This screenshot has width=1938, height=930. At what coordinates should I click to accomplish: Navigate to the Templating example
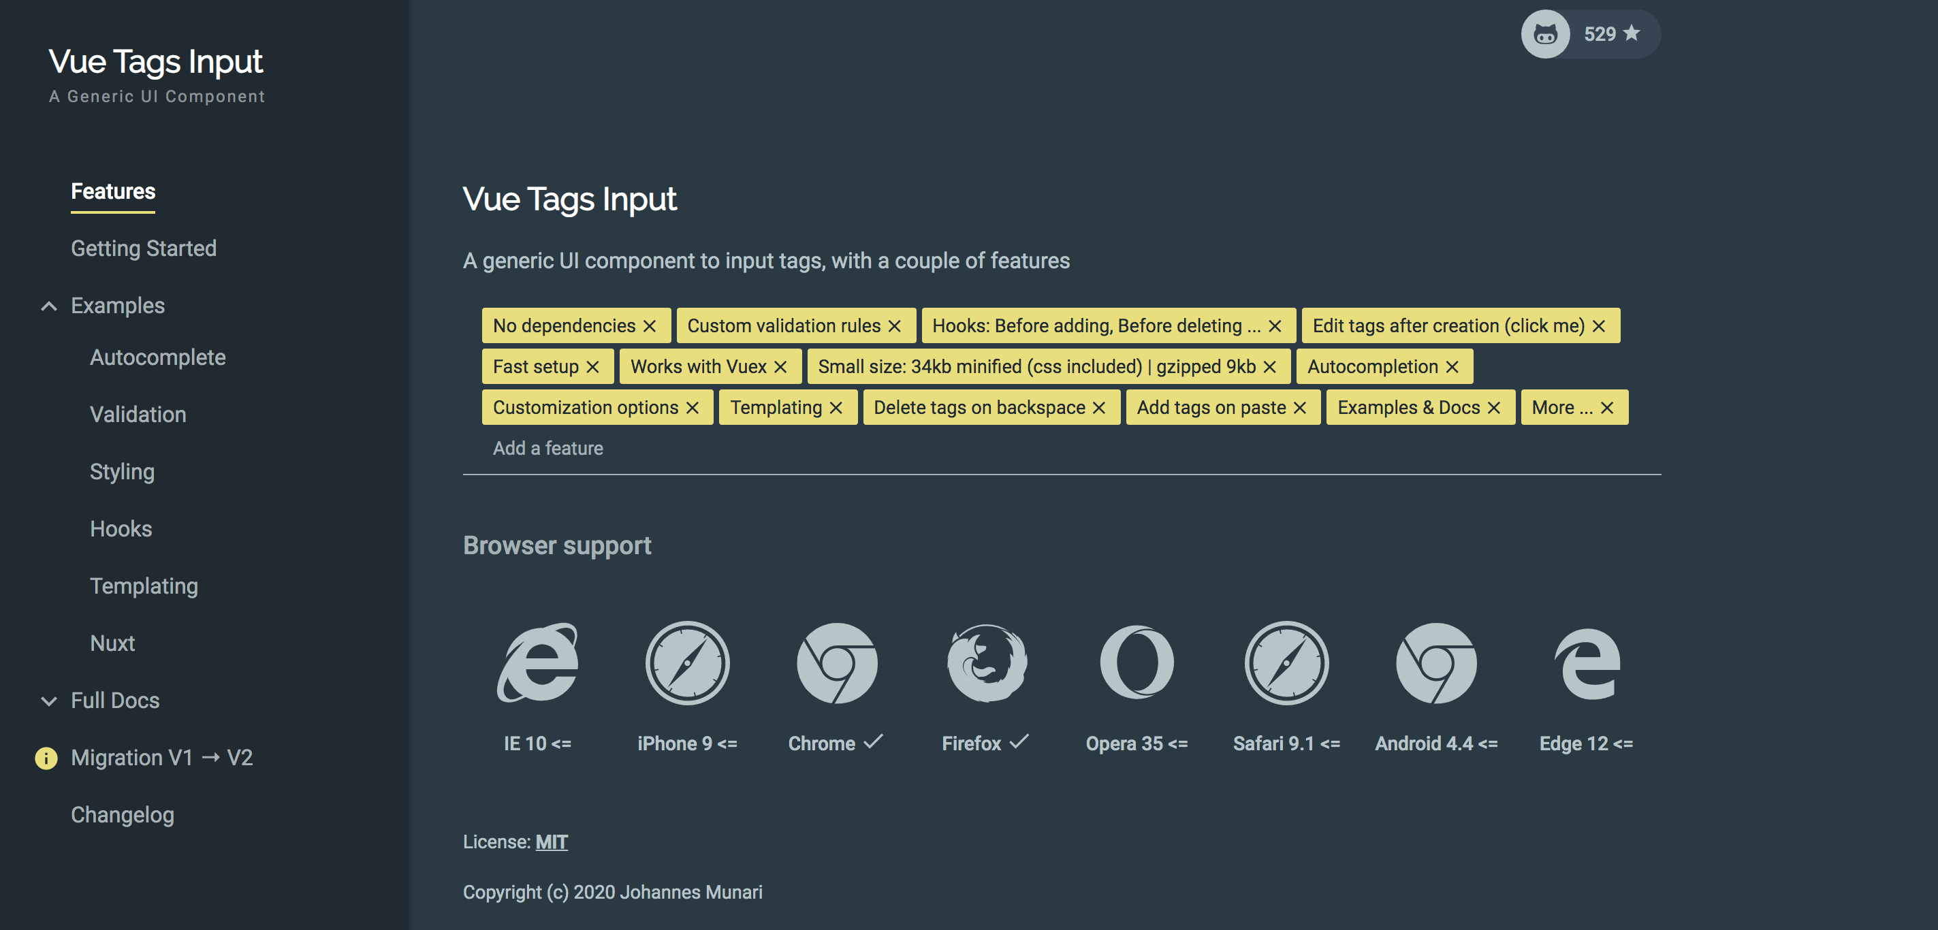(x=144, y=586)
